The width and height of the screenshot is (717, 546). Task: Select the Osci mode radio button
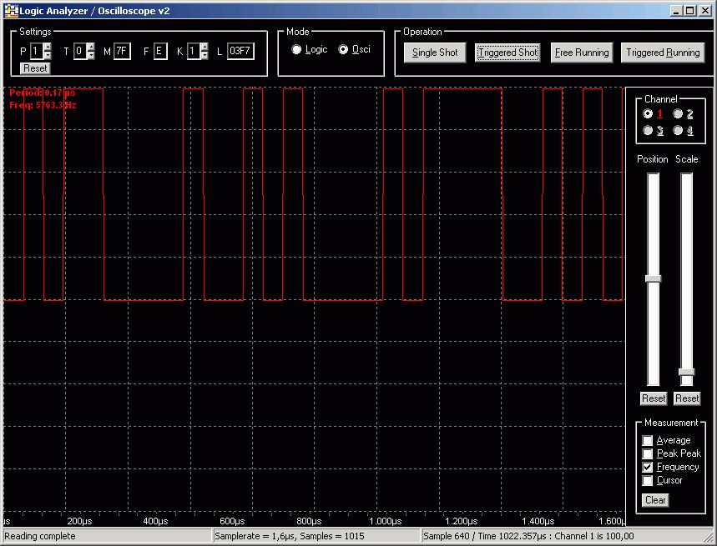coord(343,50)
